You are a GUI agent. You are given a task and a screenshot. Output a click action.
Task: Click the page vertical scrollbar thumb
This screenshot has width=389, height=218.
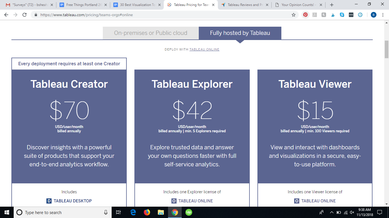[x=386, y=49]
